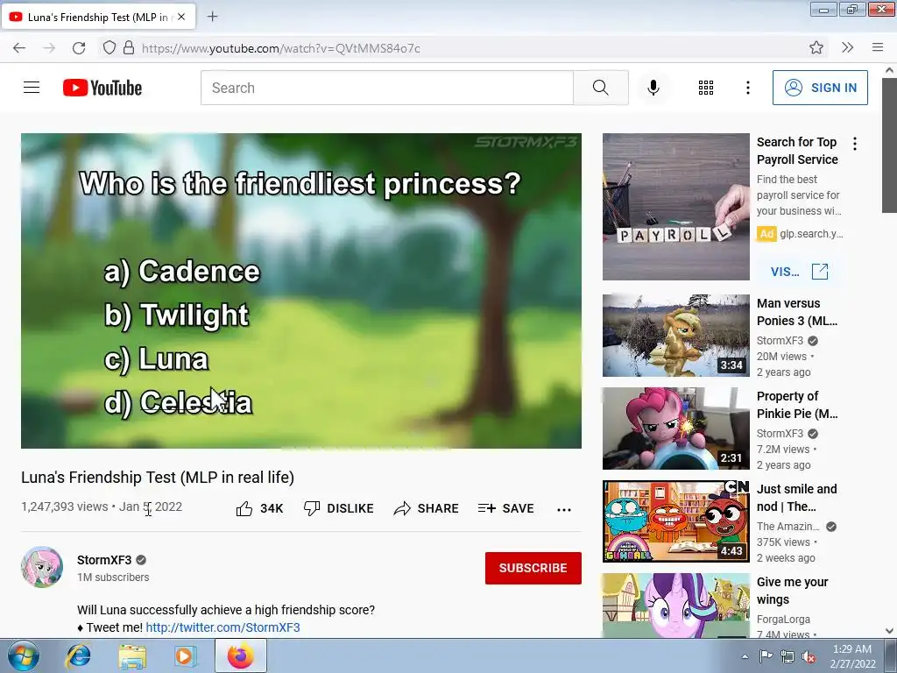This screenshot has height=673, width=897.
Task: SAVE the video to a playlist
Action: click(x=505, y=508)
